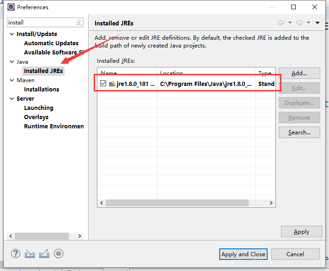329x271 pixels.
Task: Click the Type column header
Action: (x=265, y=72)
